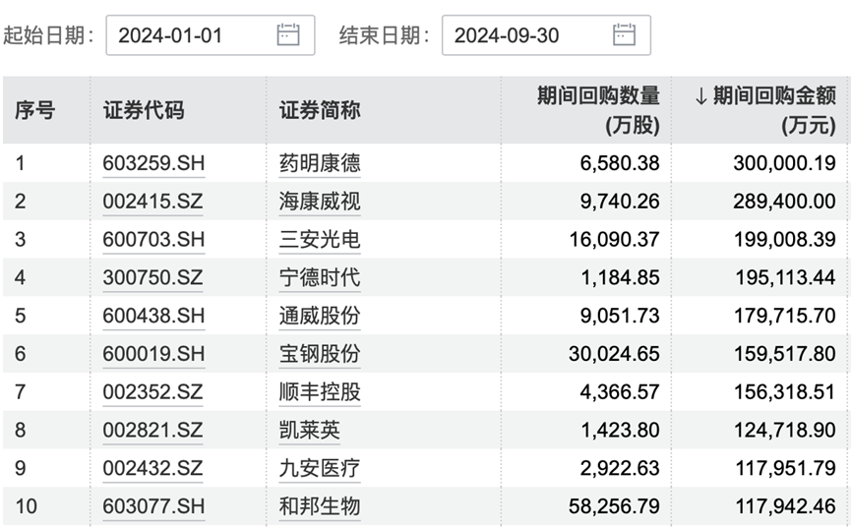Open the 宝钢股份 stock link
The width and height of the screenshot is (851, 528).
tap(320, 354)
